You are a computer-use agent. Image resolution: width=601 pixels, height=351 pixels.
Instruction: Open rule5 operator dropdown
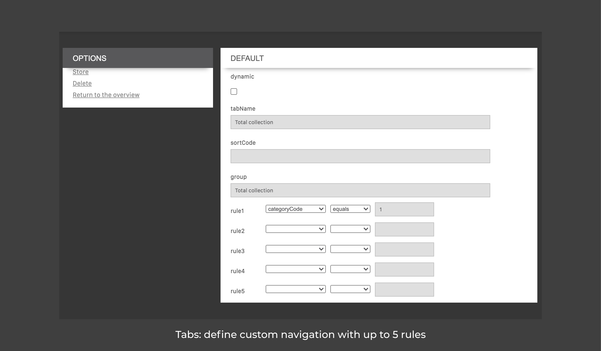(350, 289)
